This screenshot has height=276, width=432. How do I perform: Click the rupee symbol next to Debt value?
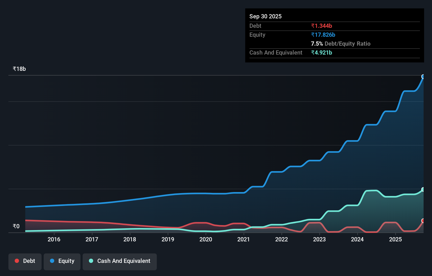(x=313, y=26)
